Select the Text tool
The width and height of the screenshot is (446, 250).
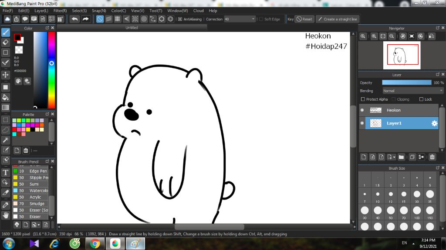point(5,172)
